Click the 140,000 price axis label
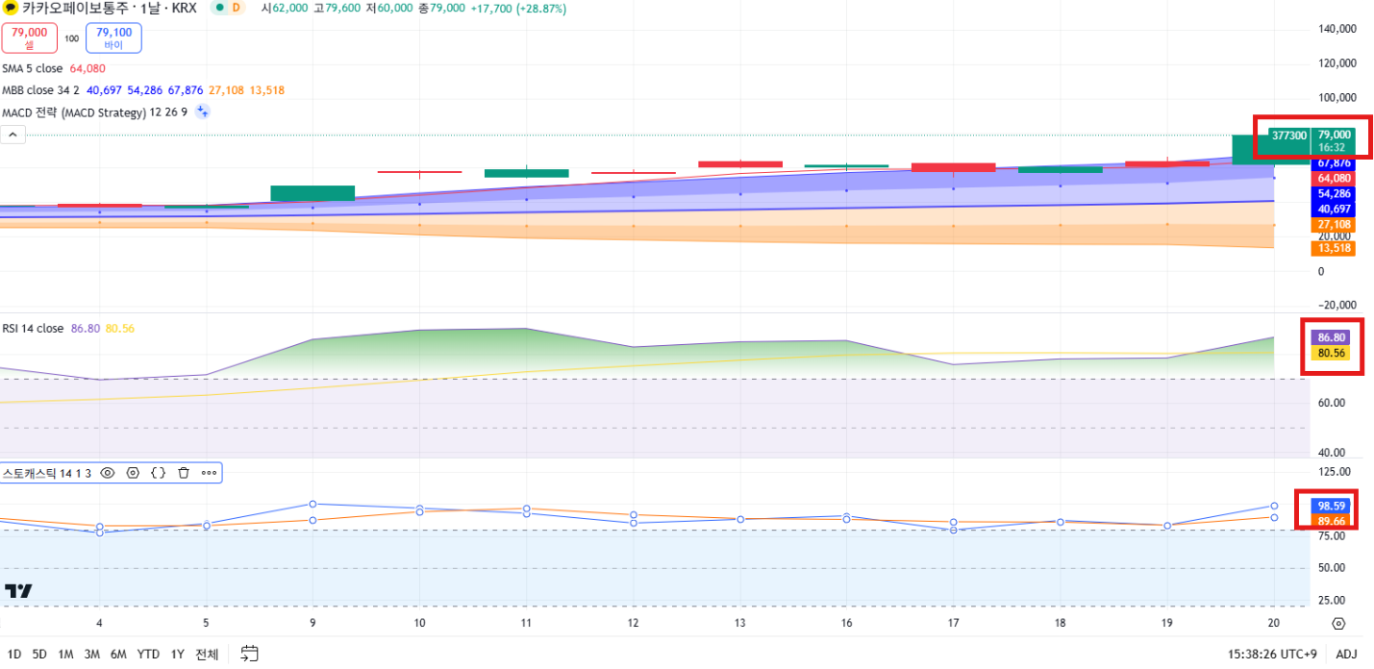This screenshot has width=1374, height=669. point(1337,29)
